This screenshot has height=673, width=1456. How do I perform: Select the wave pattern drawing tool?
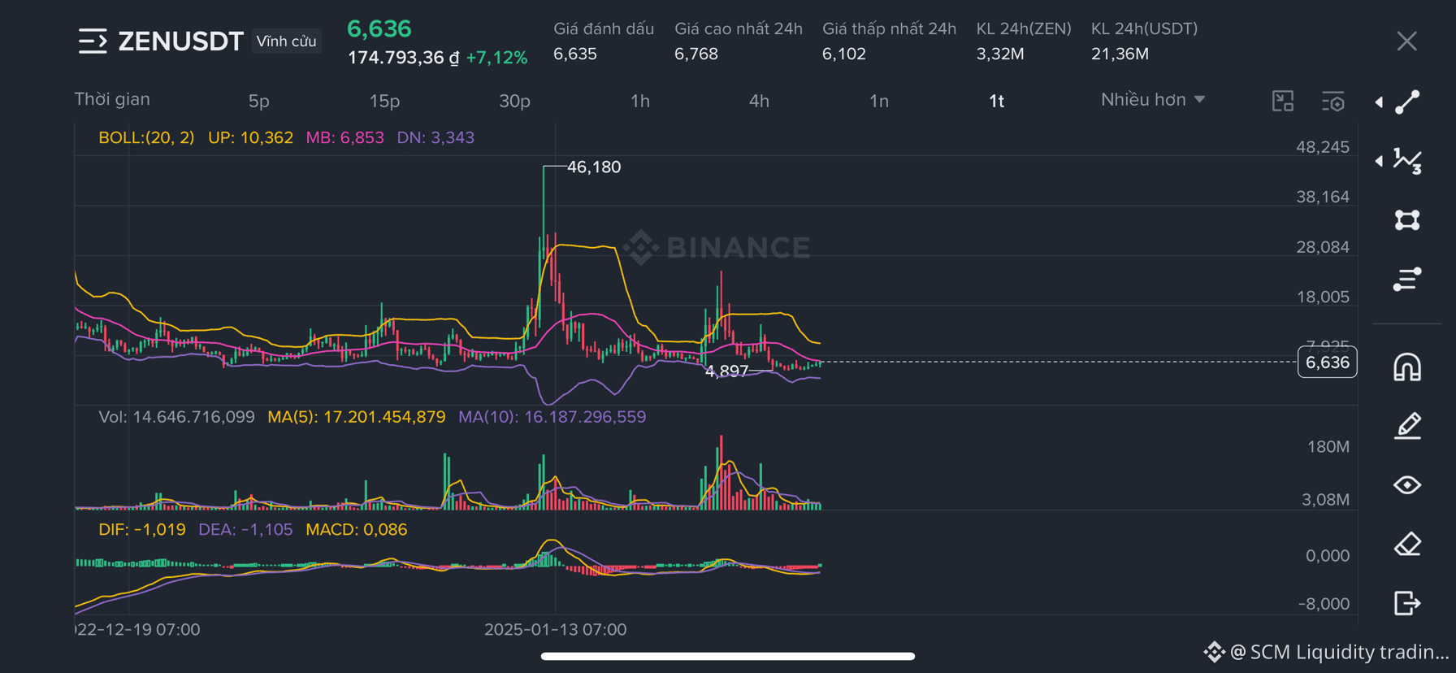(1408, 161)
